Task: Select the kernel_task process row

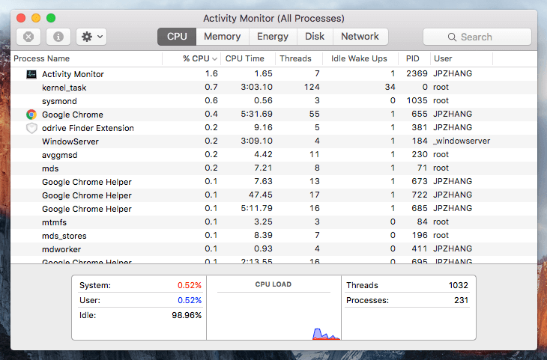Action: tap(273, 88)
